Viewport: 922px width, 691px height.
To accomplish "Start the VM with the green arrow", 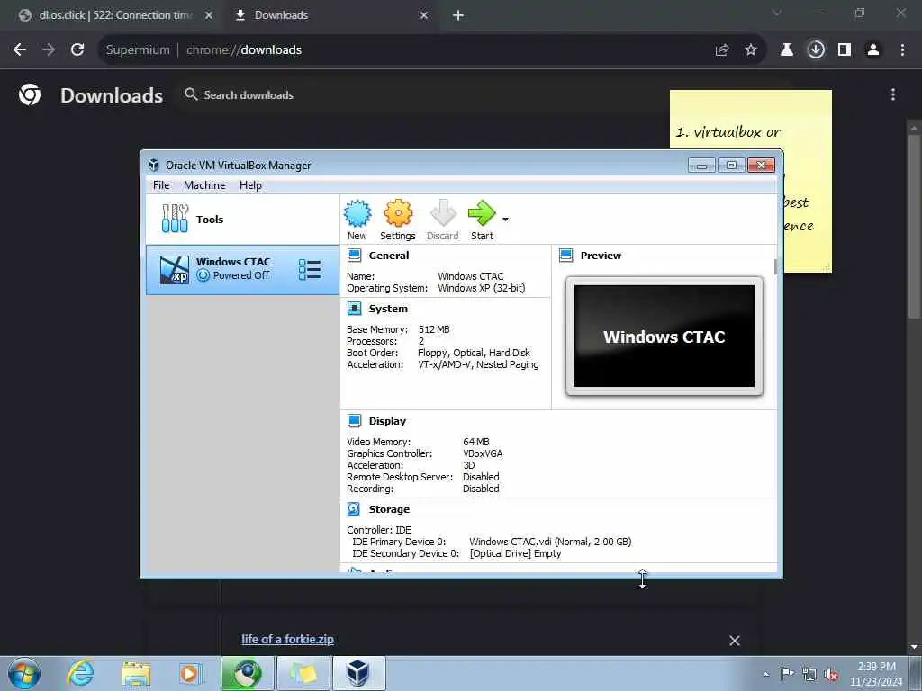I will coord(482,212).
